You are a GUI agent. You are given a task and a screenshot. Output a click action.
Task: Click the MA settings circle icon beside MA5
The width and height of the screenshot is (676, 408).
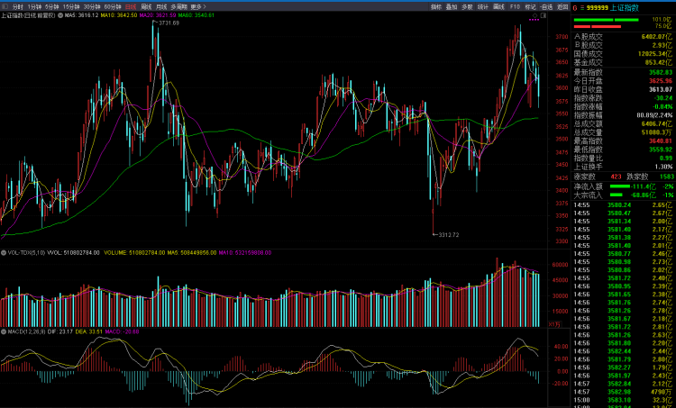pos(60,15)
